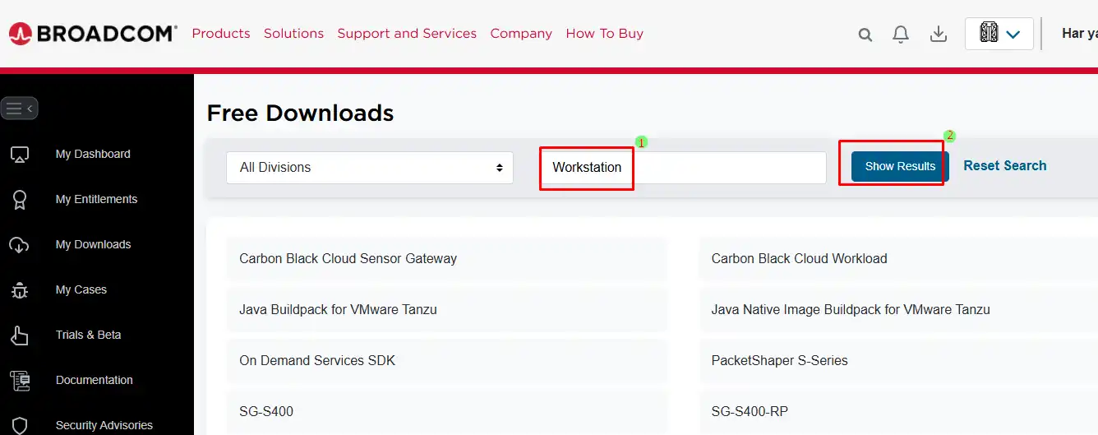Click the Trials & Beta hand icon
This screenshot has height=435, width=1098.
coord(20,336)
